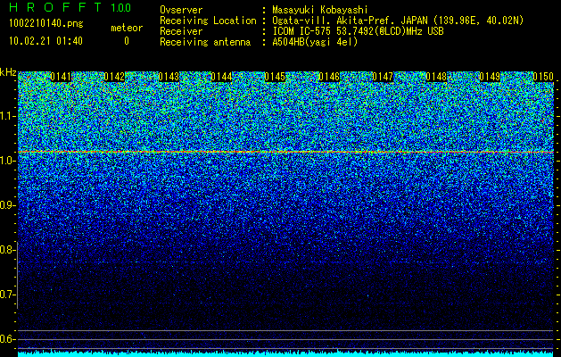
Task: Click the 0.6 kHz axis label
Action: tap(8, 339)
